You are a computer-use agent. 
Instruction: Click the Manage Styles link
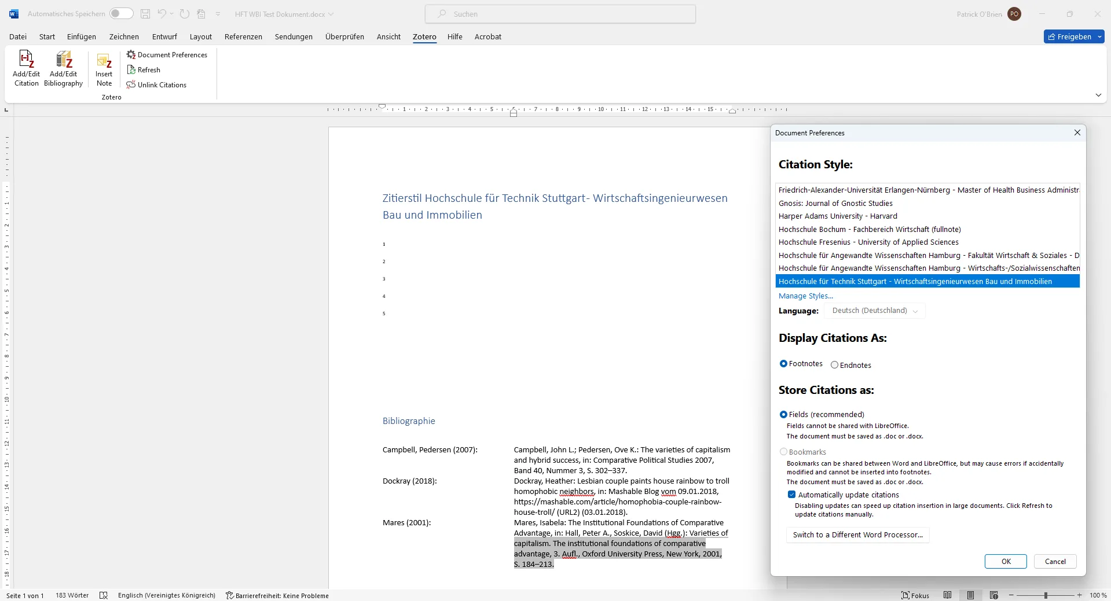(x=806, y=296)
